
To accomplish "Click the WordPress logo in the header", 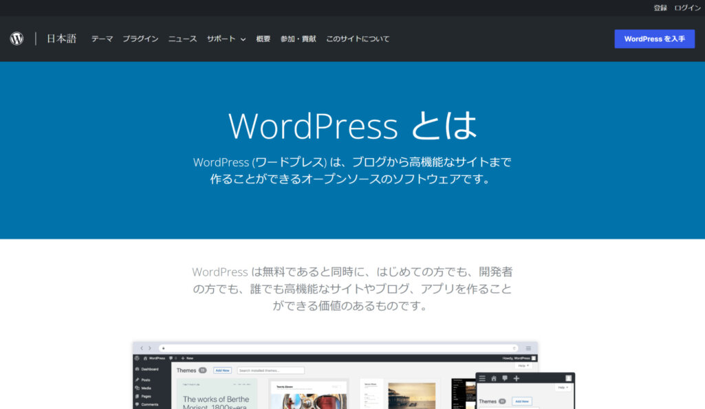I will point(17,39).
